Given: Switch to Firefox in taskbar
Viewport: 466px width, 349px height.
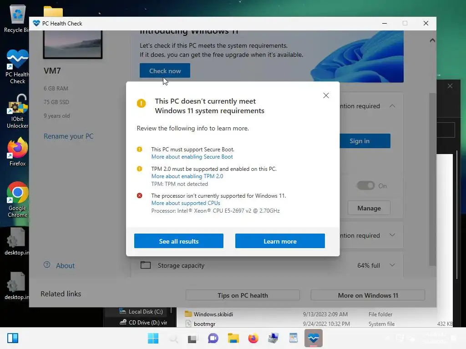Looking at the screenshot, I should [x=253, y=338].
